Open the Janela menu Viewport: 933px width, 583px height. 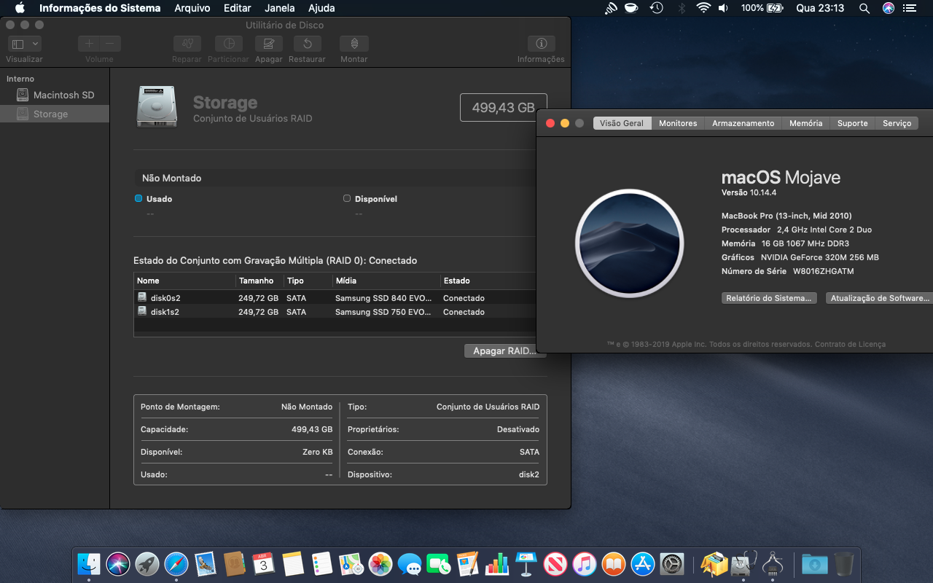pos(280,8)
